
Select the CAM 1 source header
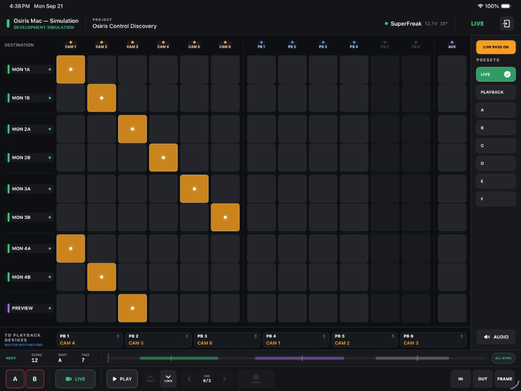coord(70,45)
